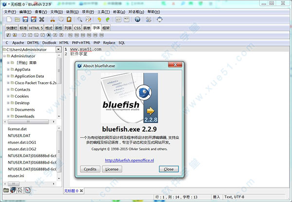Open the 帮助(H) menu
This screenshot has height=202, width=292.
[154, 12]
